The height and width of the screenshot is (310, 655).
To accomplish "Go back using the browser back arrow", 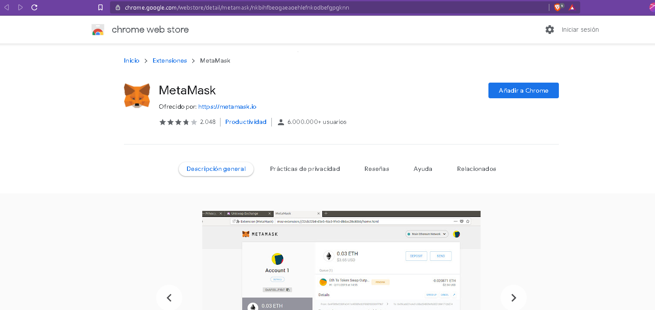I will (7, 7).
